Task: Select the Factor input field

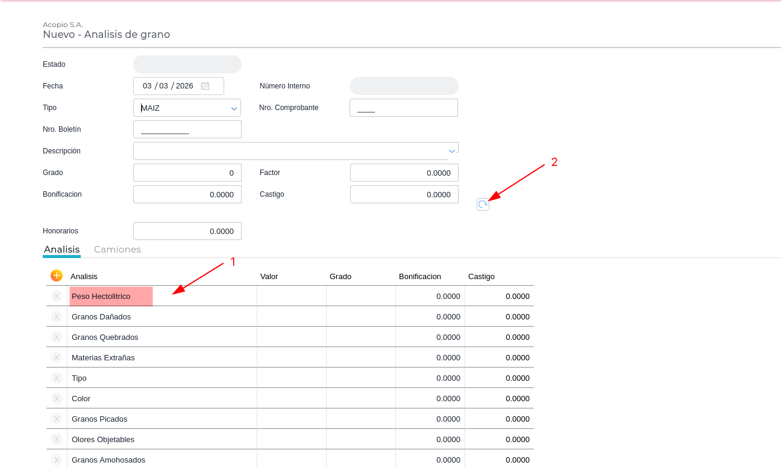Action: [x=404, y=173]
